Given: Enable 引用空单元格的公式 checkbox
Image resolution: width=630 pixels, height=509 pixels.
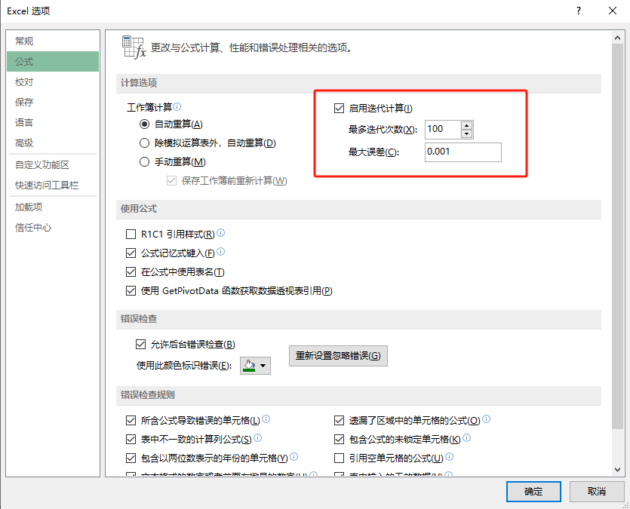Looking at the screenshot, I should click(339, 458).
